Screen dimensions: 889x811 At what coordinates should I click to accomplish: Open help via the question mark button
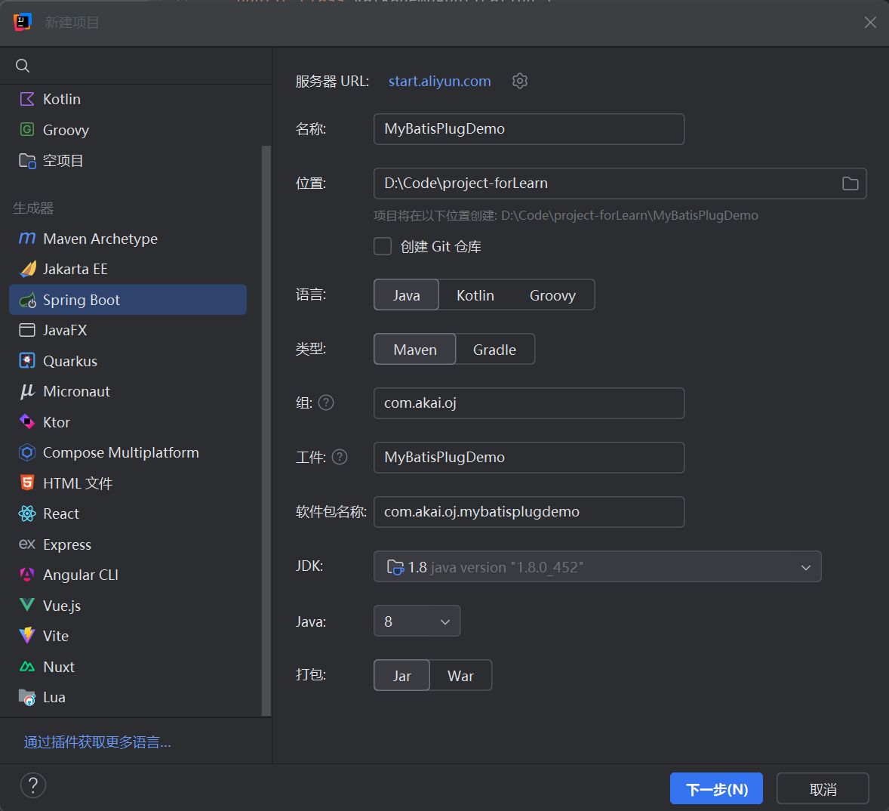[33, 785]
